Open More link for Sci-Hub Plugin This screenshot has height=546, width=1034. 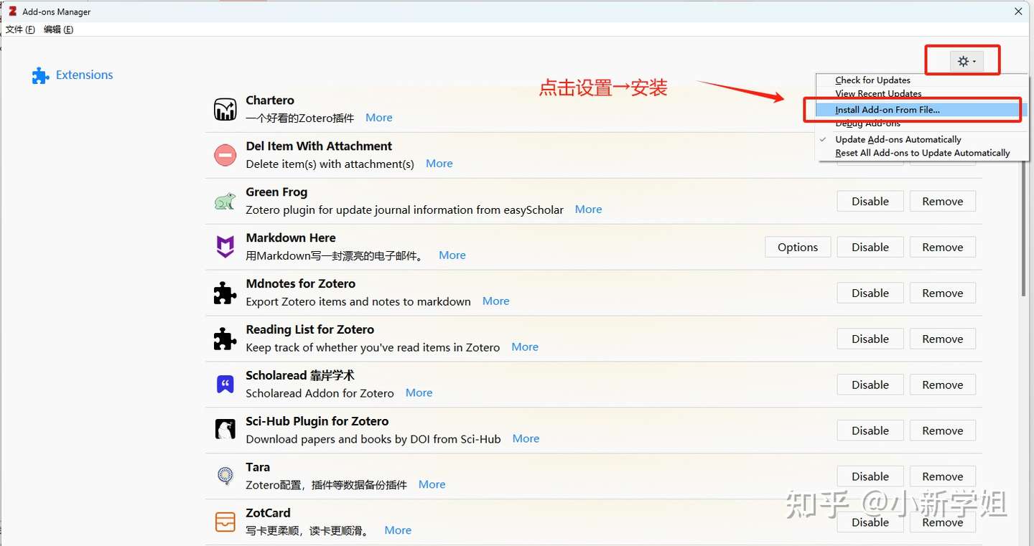click(x=526, y=439)
